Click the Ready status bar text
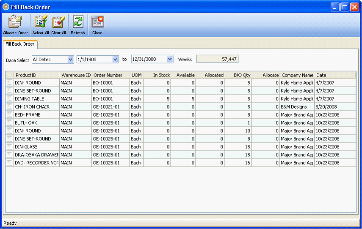362x229 pixels. [10, 223]
